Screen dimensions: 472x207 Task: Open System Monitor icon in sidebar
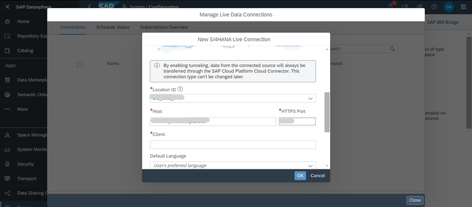click(x=8, y=149)
